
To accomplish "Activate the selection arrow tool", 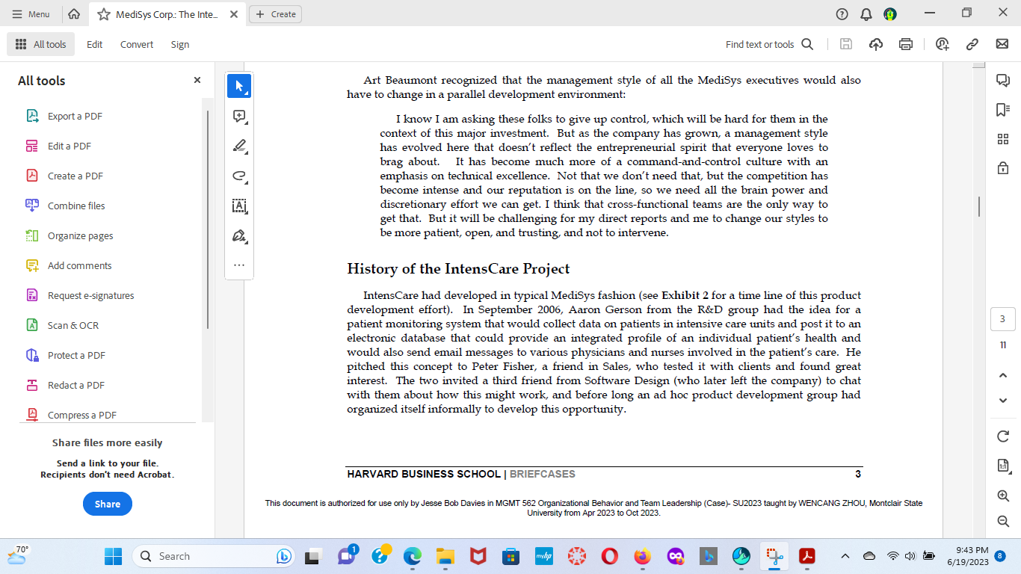I will 239,86.
